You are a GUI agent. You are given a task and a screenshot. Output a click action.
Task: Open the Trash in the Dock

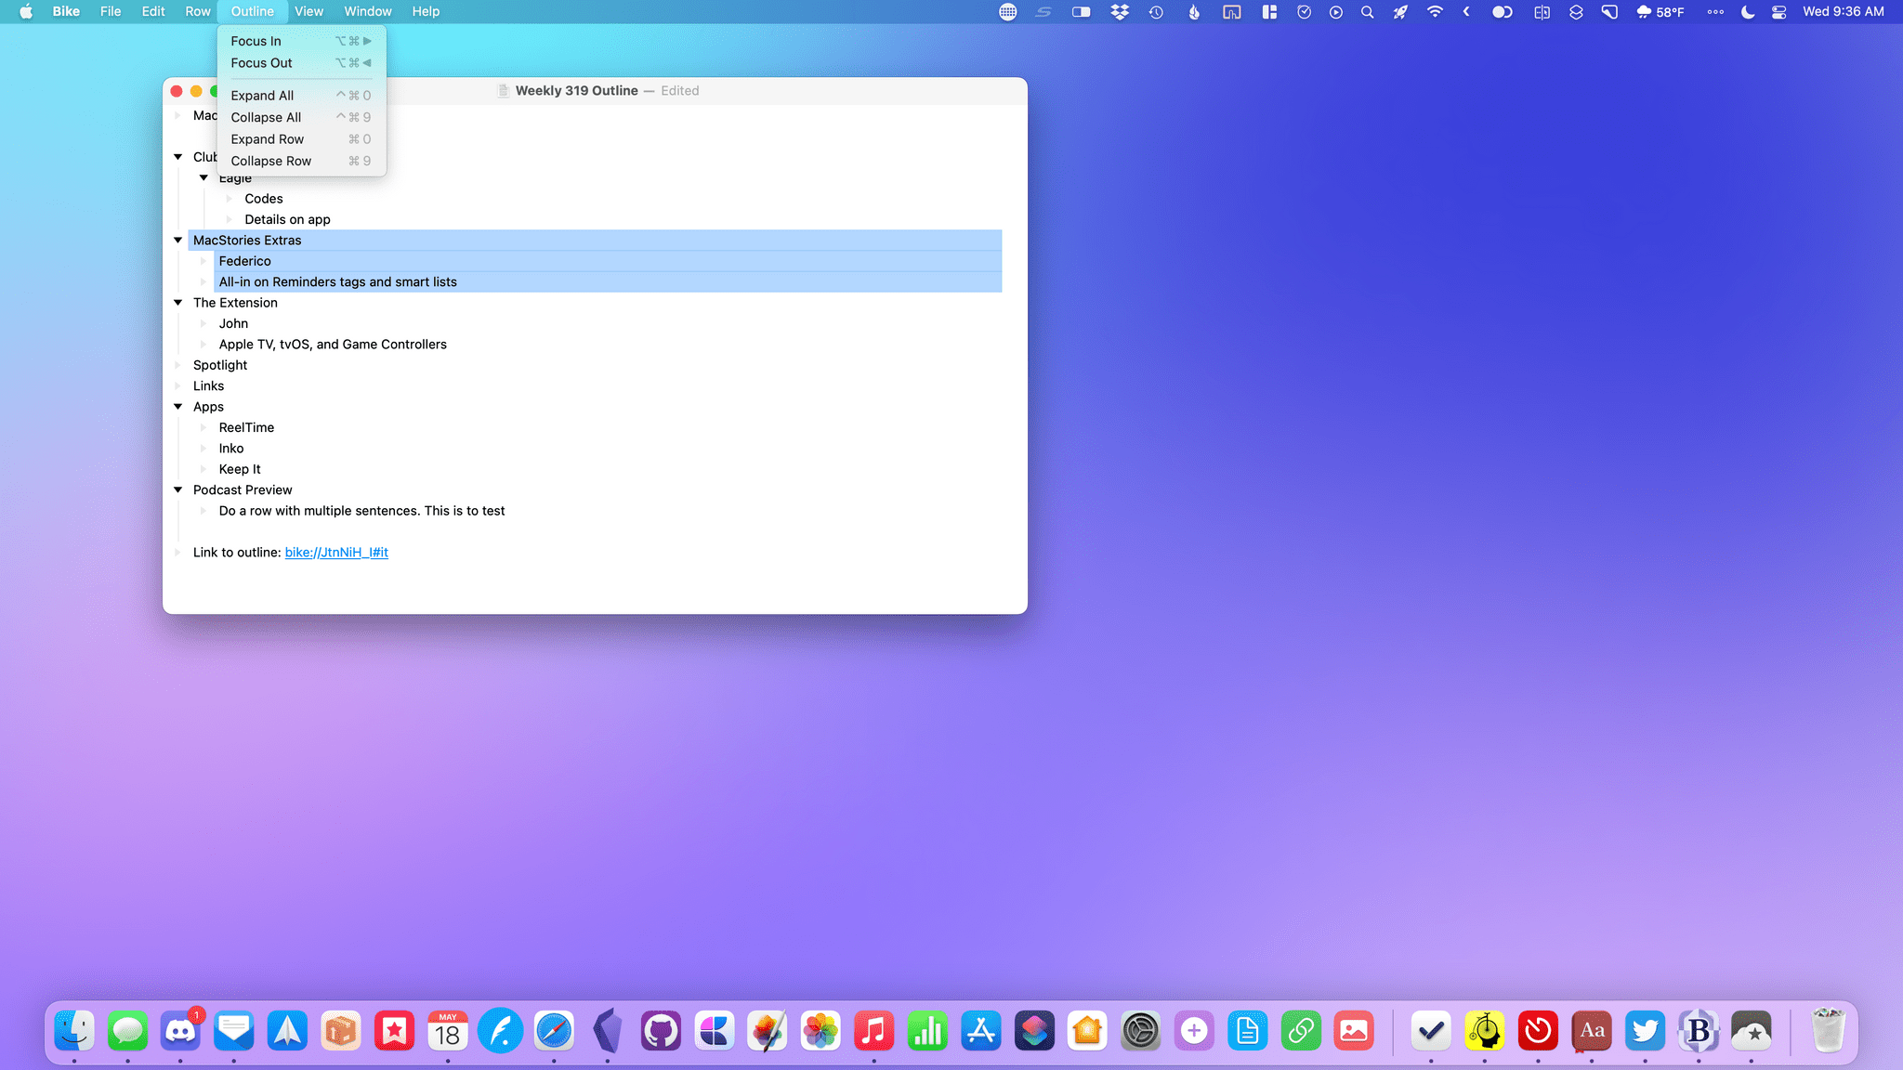point(1828,1031)
